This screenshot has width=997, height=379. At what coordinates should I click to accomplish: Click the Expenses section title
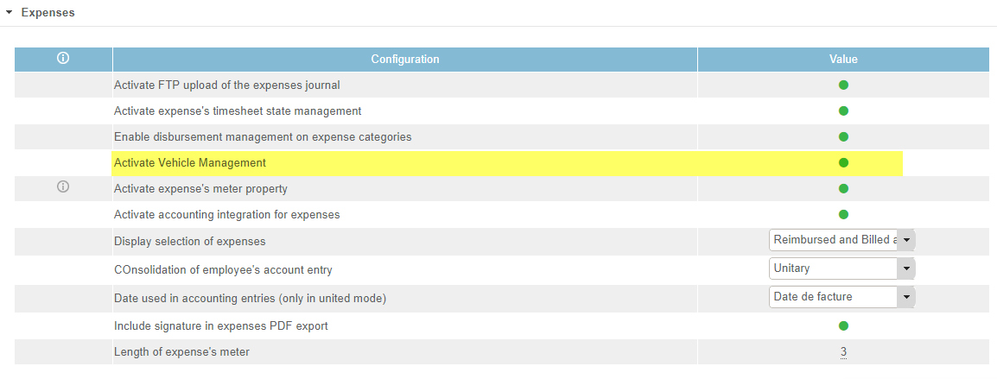(48, 13)
